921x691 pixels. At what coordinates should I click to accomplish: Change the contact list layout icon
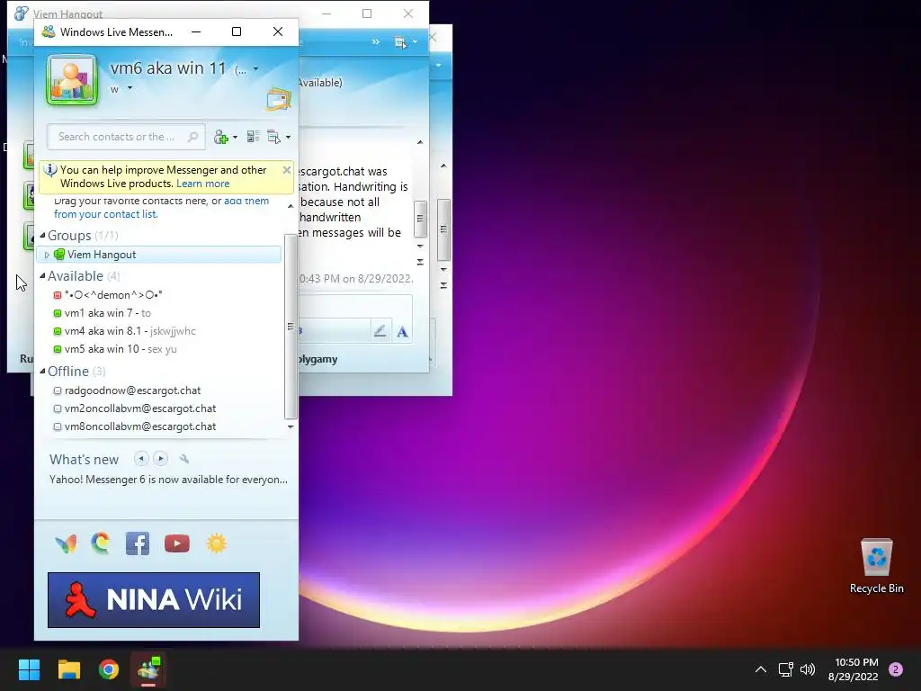coord(253,137)
